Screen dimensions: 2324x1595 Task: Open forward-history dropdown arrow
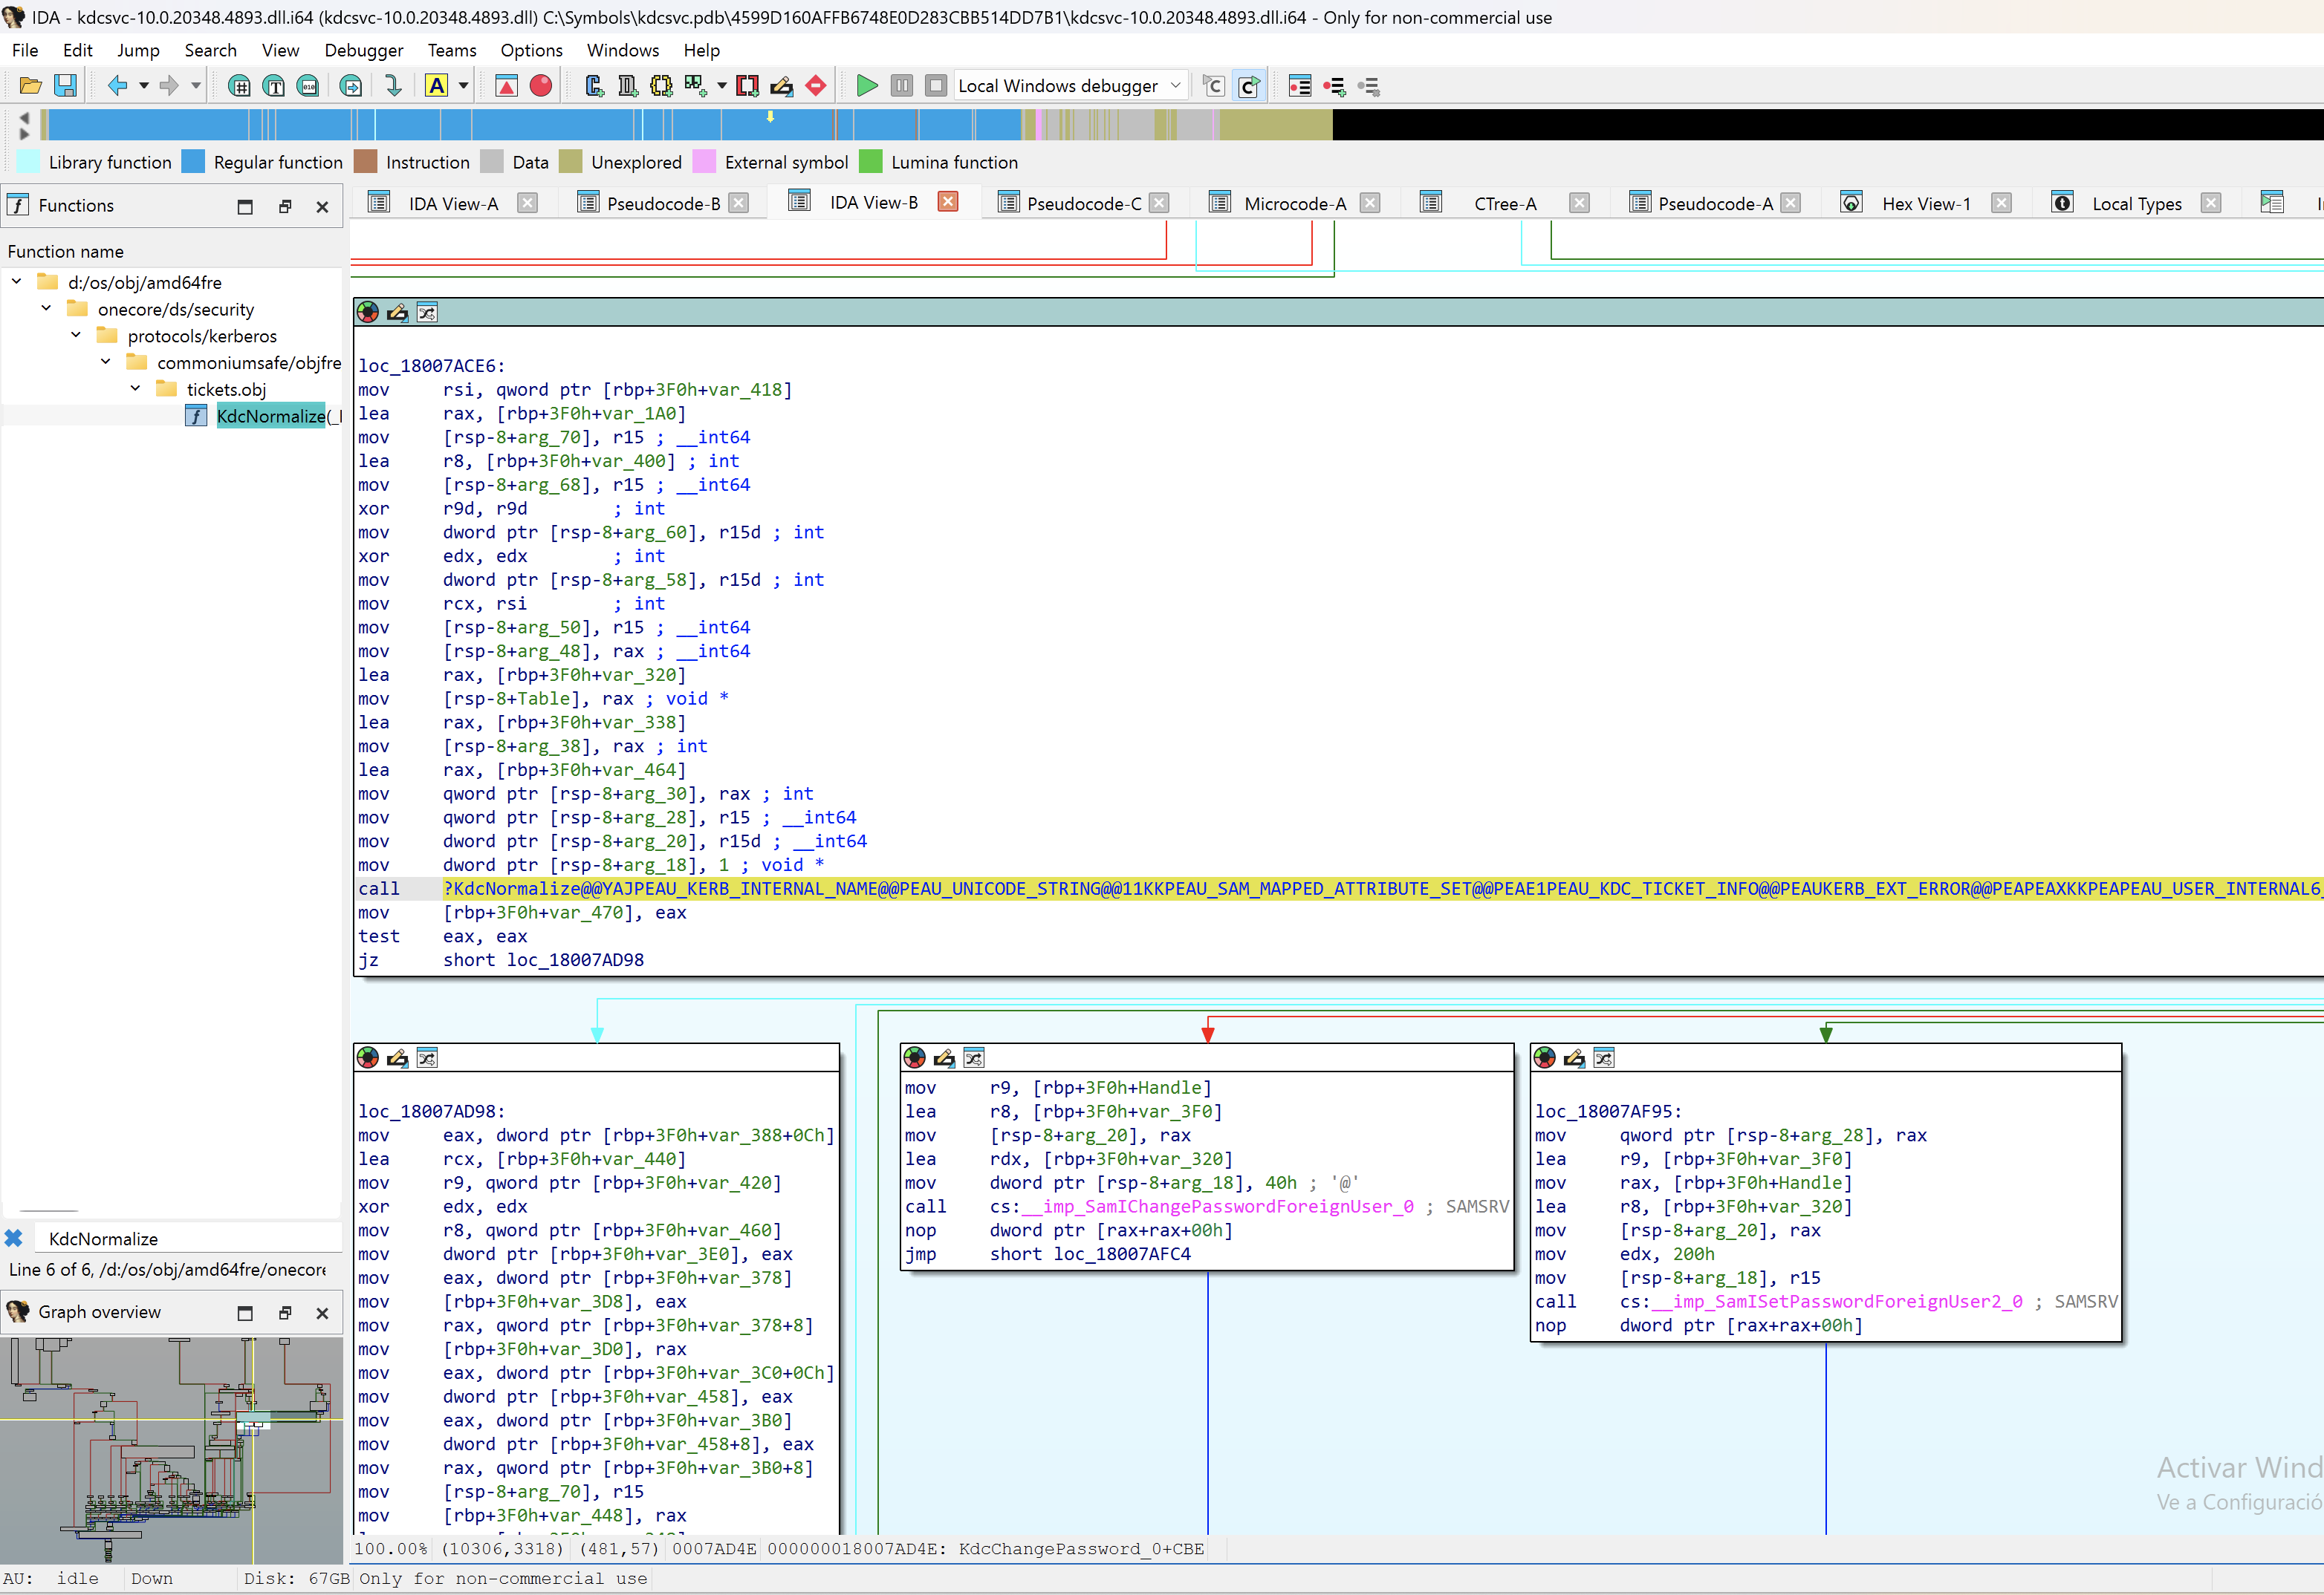[196, 86]
